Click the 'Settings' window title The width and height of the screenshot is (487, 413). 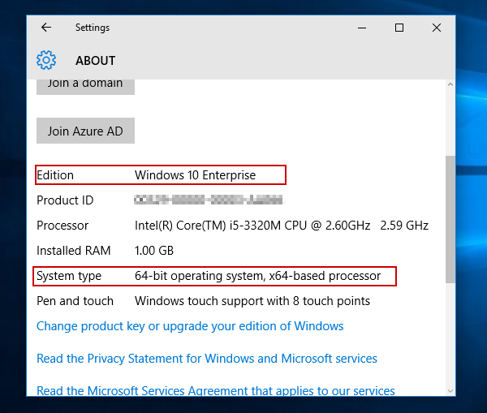pyautogui.click(x=93, y=28)
